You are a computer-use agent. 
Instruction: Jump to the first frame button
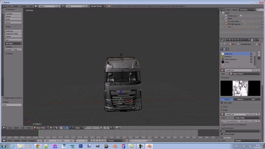[x=92, y=141]
